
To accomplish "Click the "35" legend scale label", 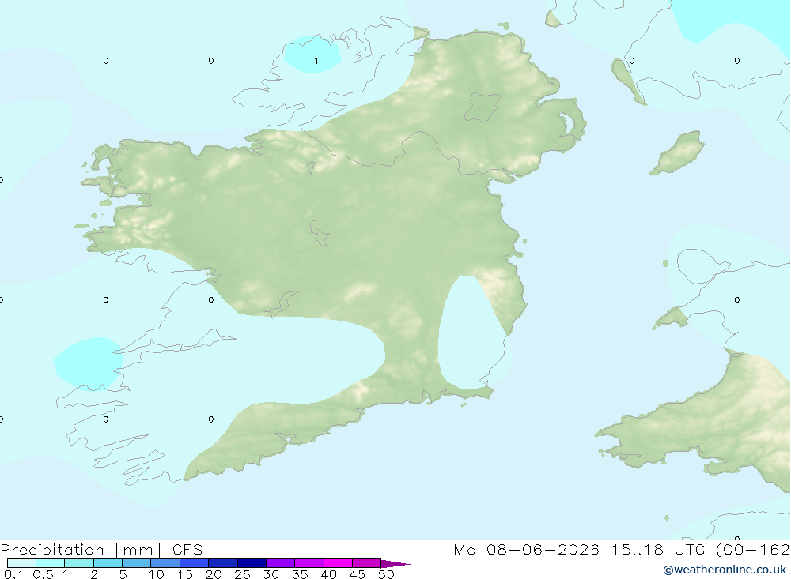I will click(300, 574).
